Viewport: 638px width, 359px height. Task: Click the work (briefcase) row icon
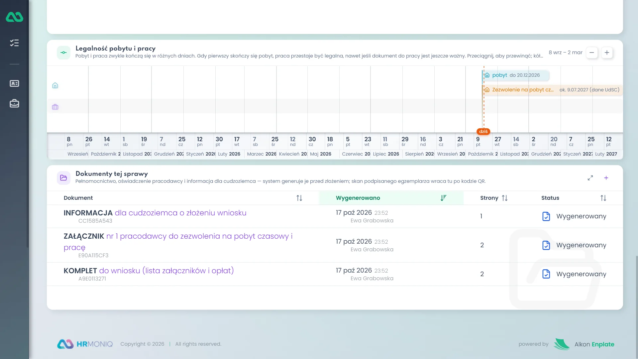pyautogui.click(x=55, y=107)
